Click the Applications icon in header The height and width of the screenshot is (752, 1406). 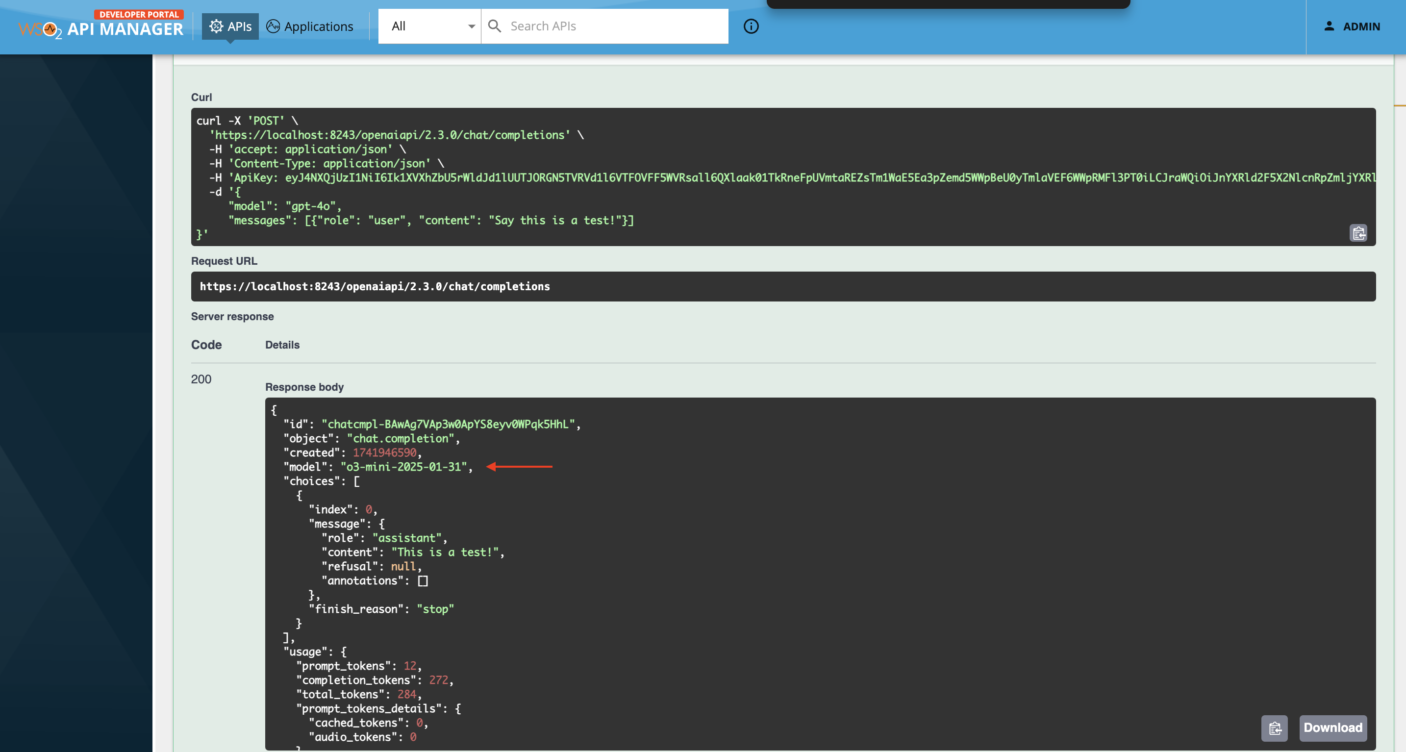click(273, 25)
